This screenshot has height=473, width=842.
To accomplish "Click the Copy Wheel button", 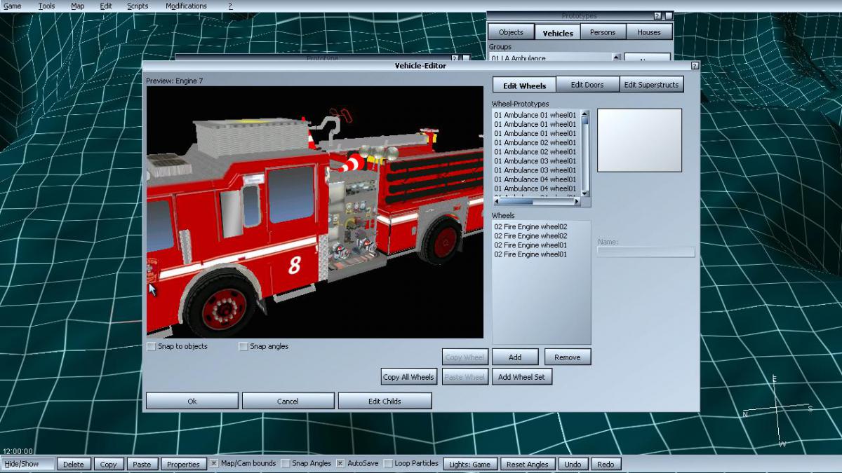I will click(x=465, y=357).
